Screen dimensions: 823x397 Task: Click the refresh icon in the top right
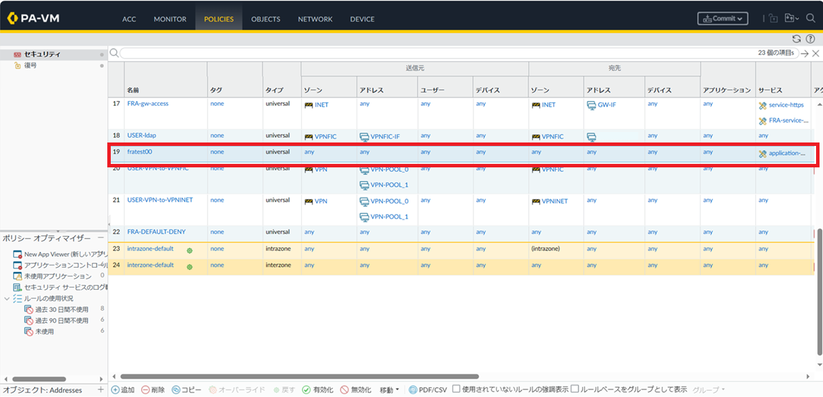(x=797, y=39)
